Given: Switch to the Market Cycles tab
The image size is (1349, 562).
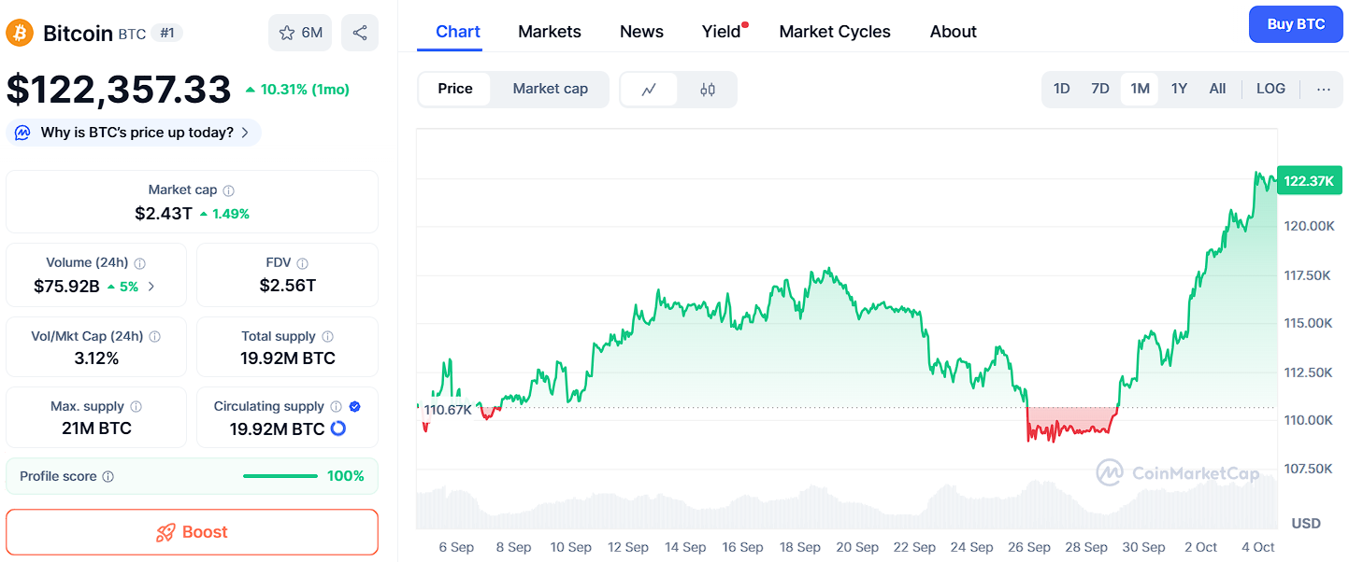Looking at the screenshot, I should pyautogui.click(x=834, y=32).
